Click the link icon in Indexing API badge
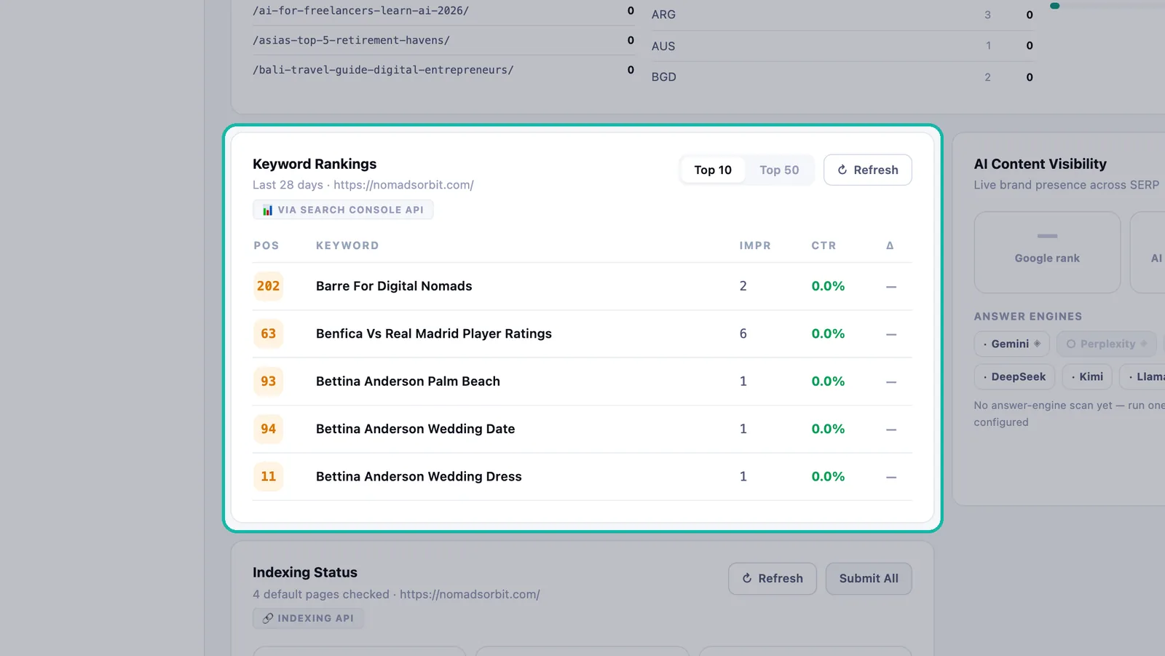This screenshot has height=656, width=1165. coord(267,618)
